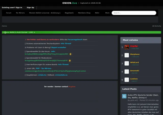The width and height of the screenshot is (163, 115).
Task: Open All Activity stream
Action: click(x=157, y=26)
